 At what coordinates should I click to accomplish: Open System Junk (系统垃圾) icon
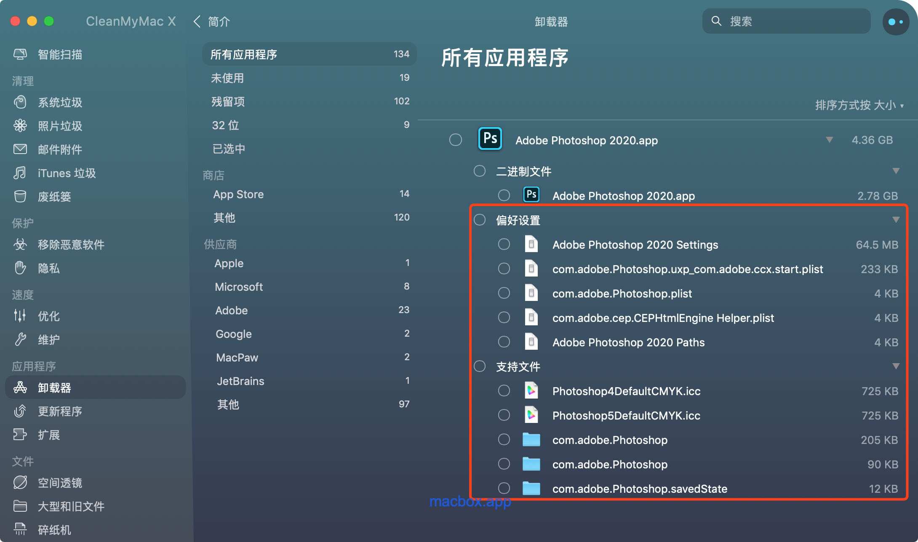pyautogui.click(x=20, y=102)
